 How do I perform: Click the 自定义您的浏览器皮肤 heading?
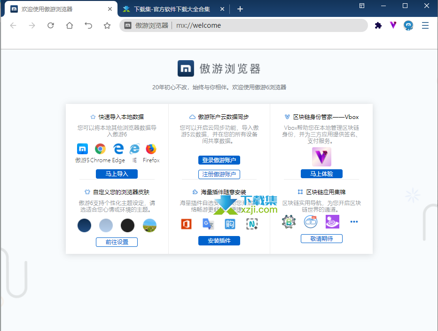121,192
